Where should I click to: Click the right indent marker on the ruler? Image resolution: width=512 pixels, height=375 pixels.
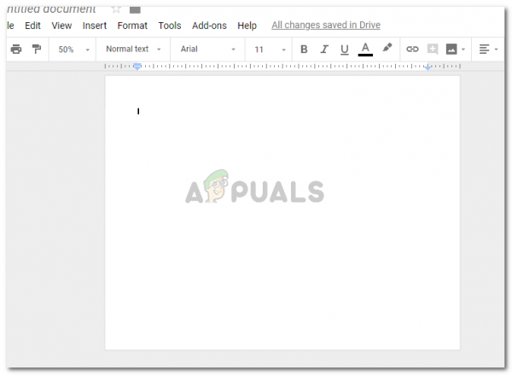(x=428, y=67)
